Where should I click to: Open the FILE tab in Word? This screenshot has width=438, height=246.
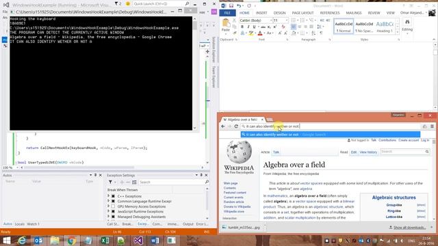[x=227, y=13]
